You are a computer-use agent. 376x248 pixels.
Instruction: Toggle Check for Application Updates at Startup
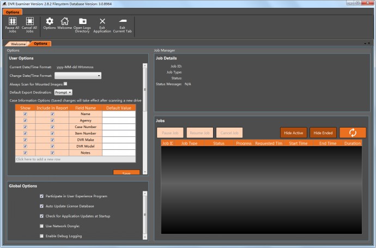click(41, 216)
